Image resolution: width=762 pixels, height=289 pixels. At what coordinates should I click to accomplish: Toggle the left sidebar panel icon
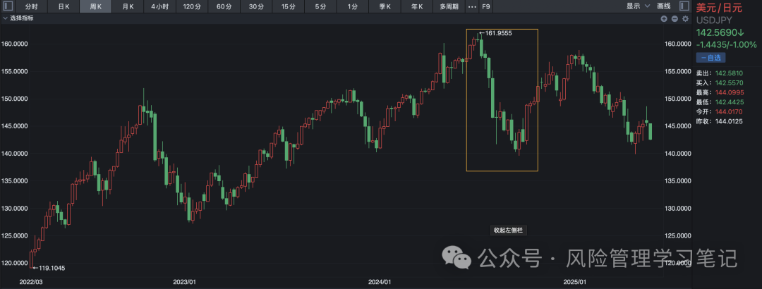[x=8, y=6]
